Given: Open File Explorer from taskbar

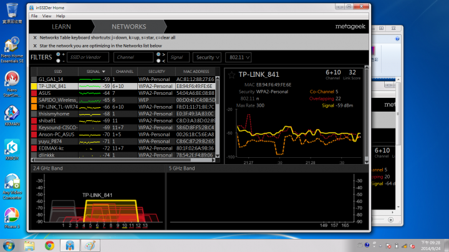Looking at the screenshot, I should pos(29,246).
